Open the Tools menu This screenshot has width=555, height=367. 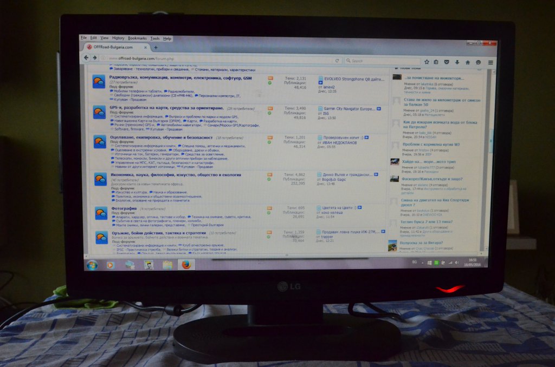(155, 38)
